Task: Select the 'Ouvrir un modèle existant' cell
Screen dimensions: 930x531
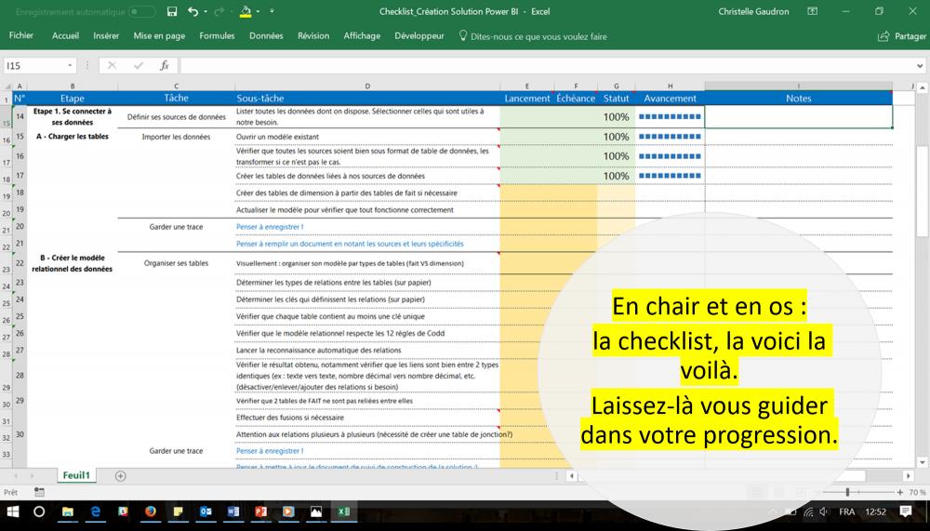Action: [x=367, y=137]
